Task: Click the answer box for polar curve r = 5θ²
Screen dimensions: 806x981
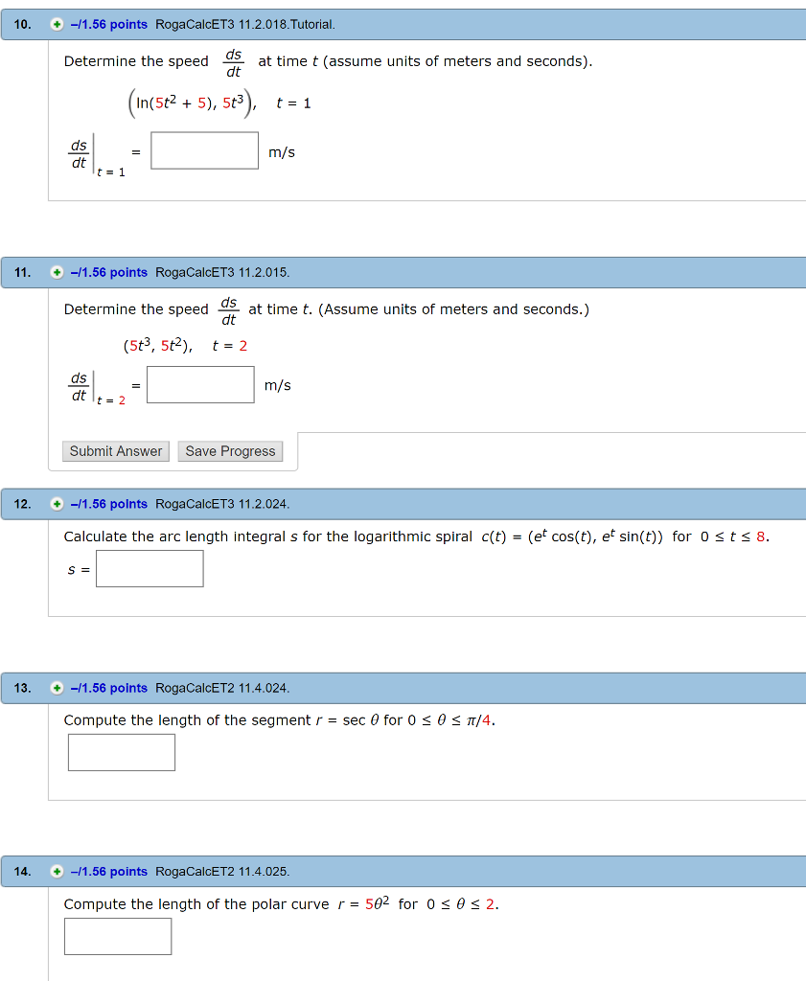Action: [x=118, y=936]
